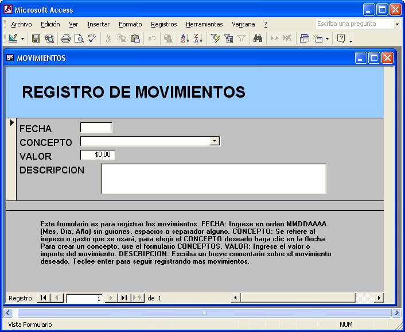Expand the New Object dropdown arrow
The width and height of the screenshot is (405, 332).
pos(327,39)
